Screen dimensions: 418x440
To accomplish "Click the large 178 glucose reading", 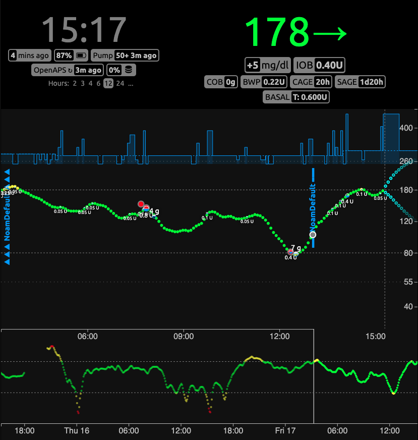I will 277,32.
